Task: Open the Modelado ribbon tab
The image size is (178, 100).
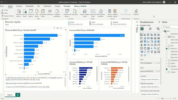Action: click(30, 6)
